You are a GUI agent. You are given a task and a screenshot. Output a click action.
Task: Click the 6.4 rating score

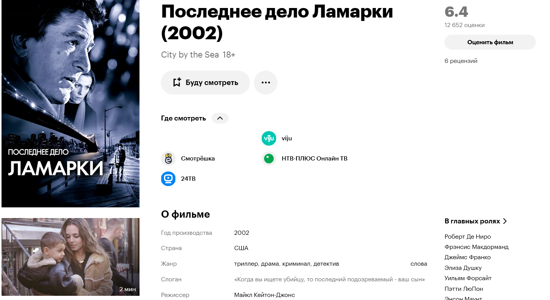click(x=456, y=12)
